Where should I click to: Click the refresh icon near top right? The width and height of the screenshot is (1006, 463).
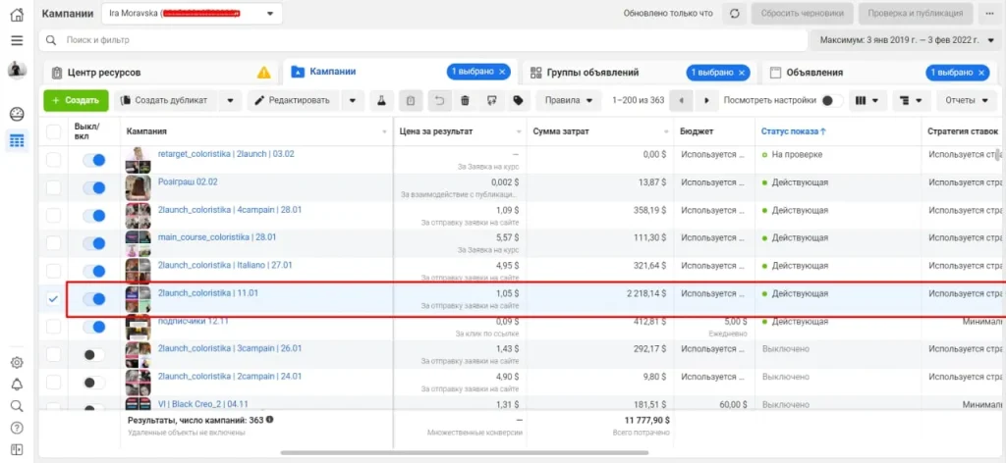[734, 14]
